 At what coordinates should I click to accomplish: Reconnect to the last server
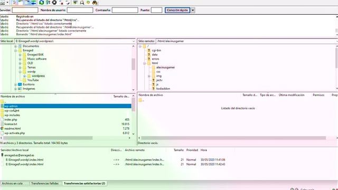point(68,2)
